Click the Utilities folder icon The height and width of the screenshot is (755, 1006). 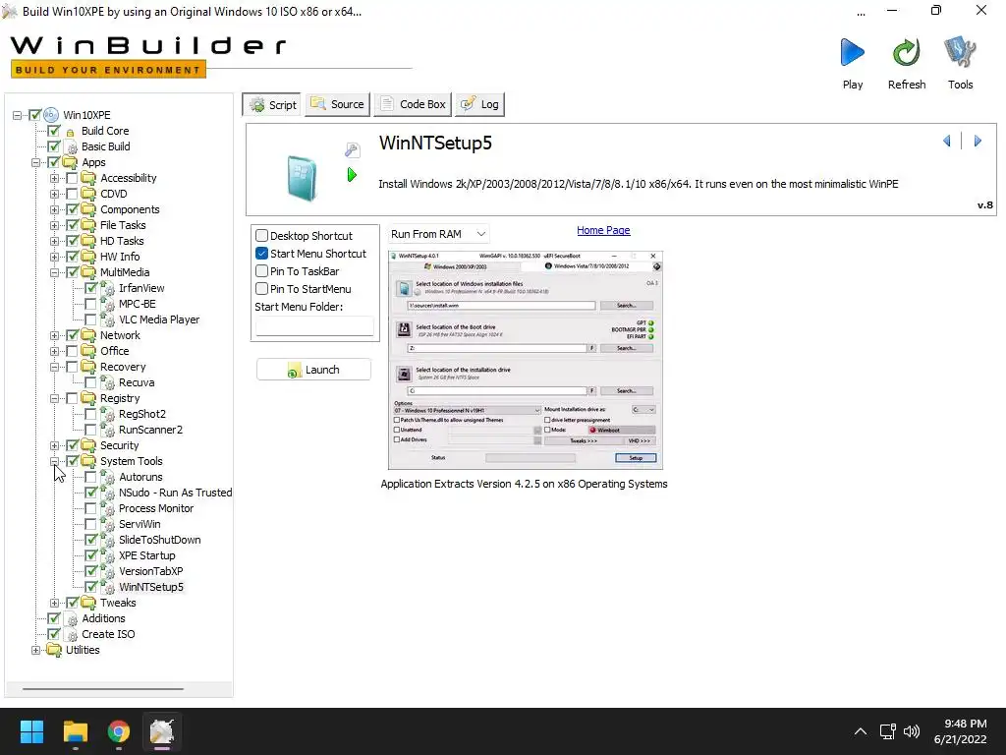coord(55,650)
